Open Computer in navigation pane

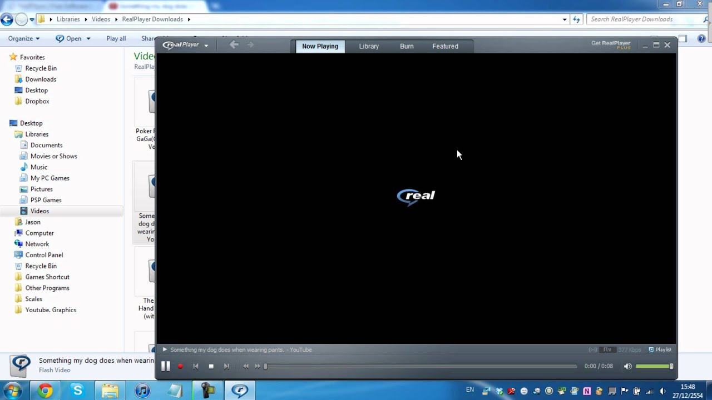39,233
